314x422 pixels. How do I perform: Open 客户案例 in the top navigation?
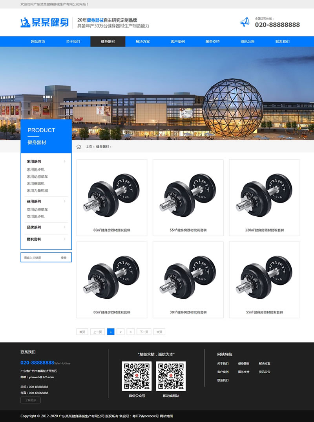(x=177, y=41)
